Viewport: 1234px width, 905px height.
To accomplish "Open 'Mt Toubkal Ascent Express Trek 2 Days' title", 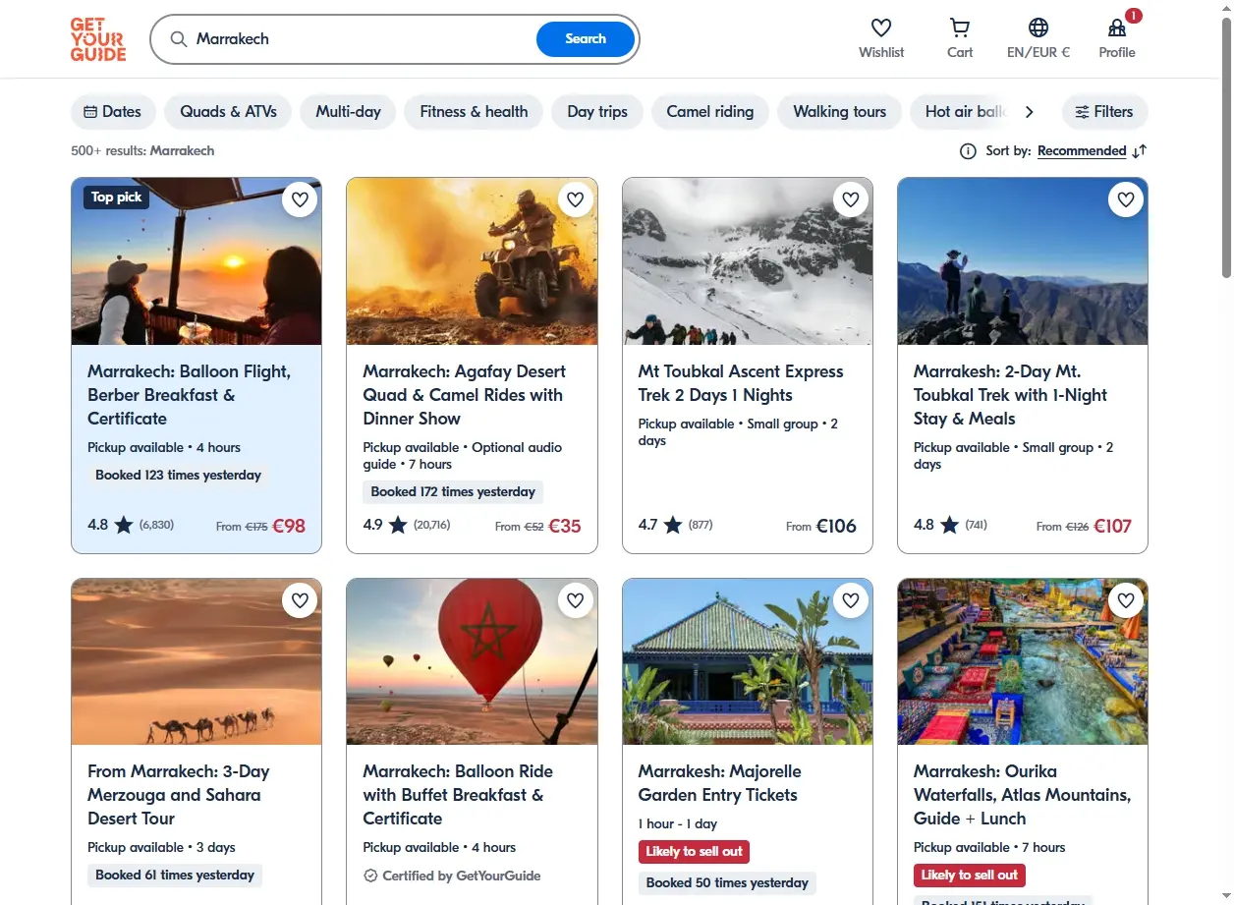I will click(x=741, y=383).
